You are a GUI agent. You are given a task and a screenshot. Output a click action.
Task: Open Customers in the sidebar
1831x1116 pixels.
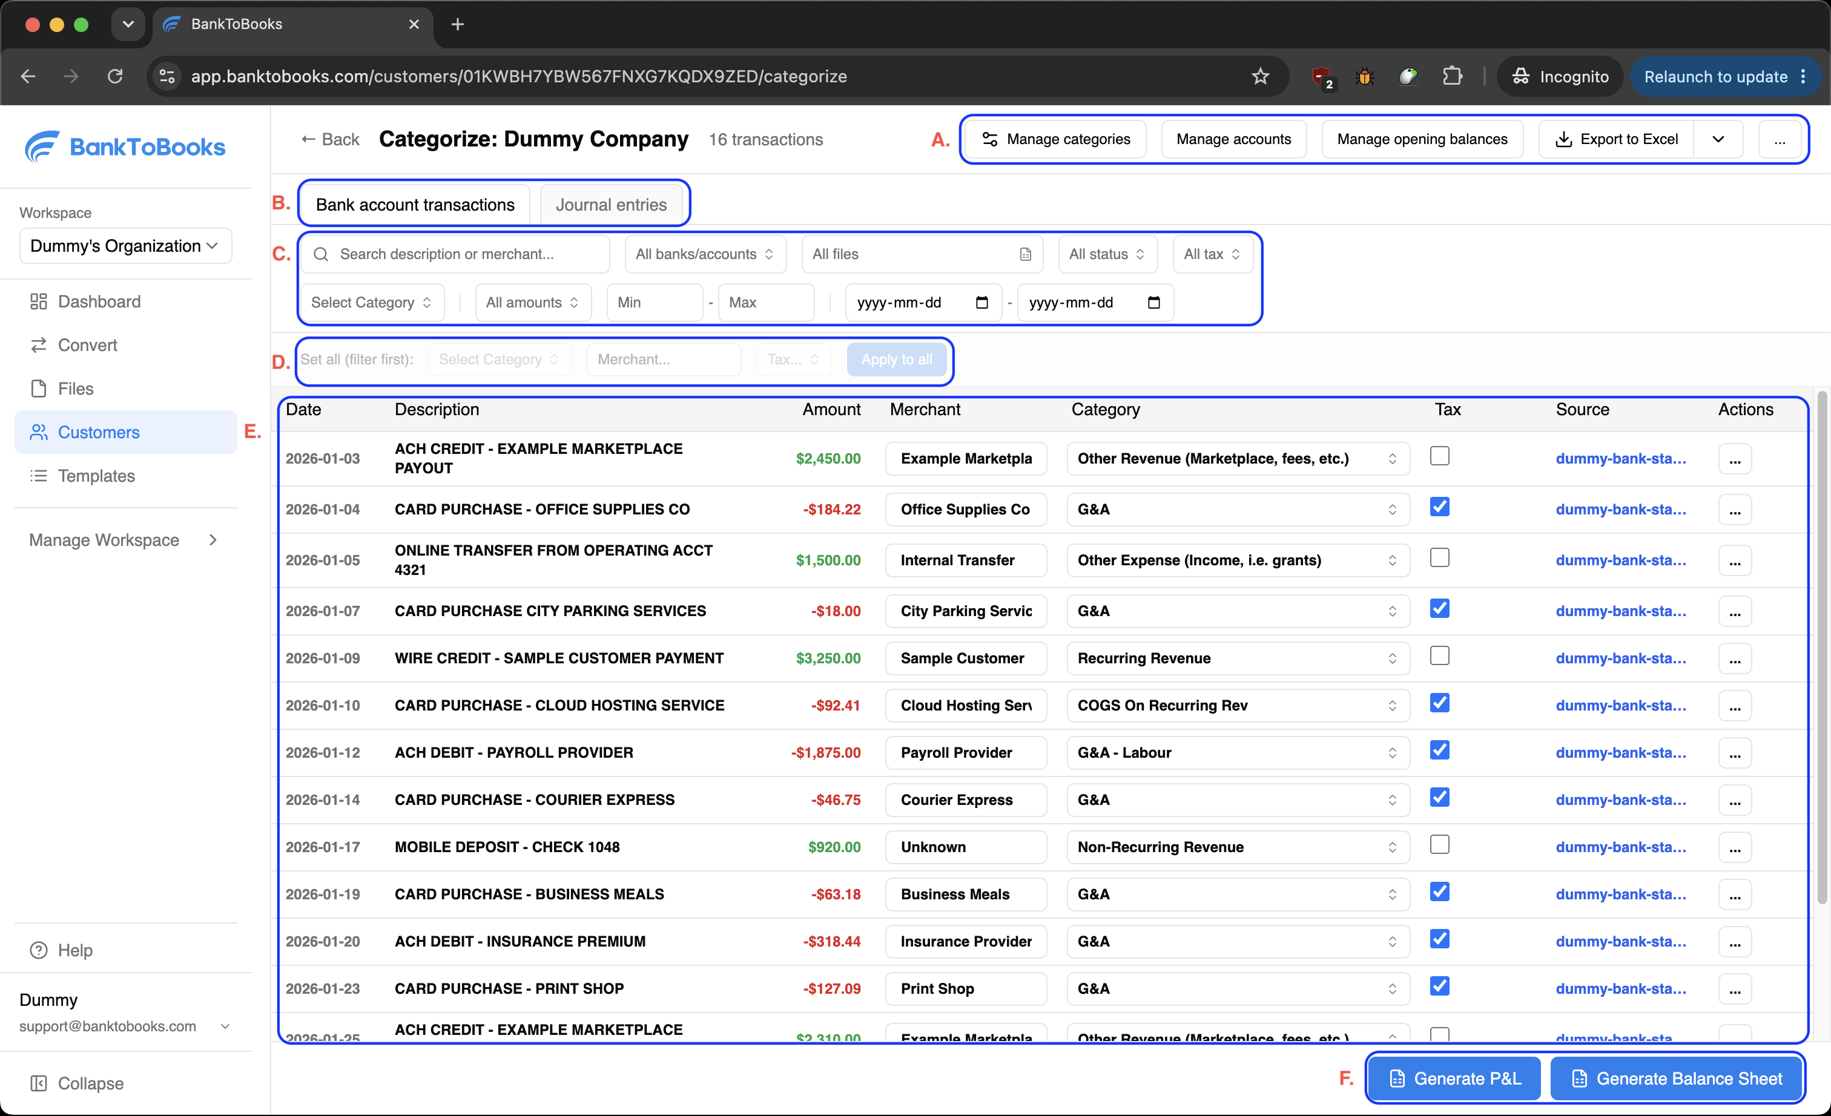click(125, 432)
